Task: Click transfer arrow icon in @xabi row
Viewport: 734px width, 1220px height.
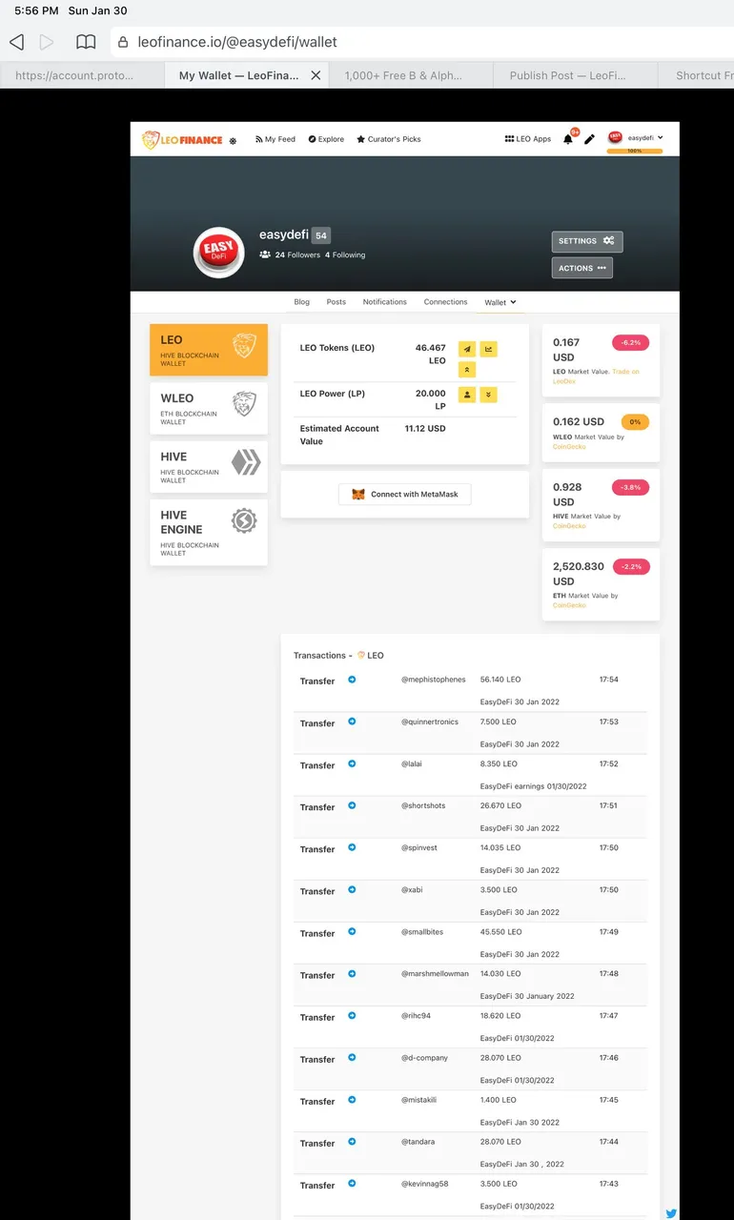Action: coord(352,889)
